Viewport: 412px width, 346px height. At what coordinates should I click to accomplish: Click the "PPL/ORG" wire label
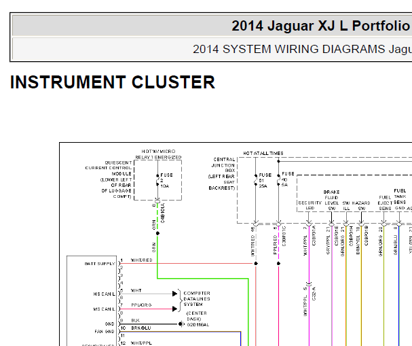tap(141, 305)
